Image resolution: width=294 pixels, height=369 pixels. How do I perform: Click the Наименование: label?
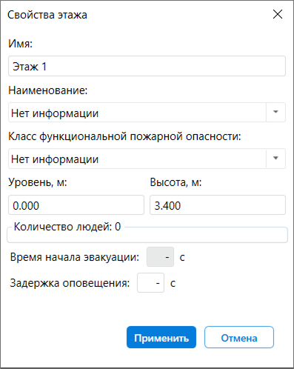click(x=48, y=90)
